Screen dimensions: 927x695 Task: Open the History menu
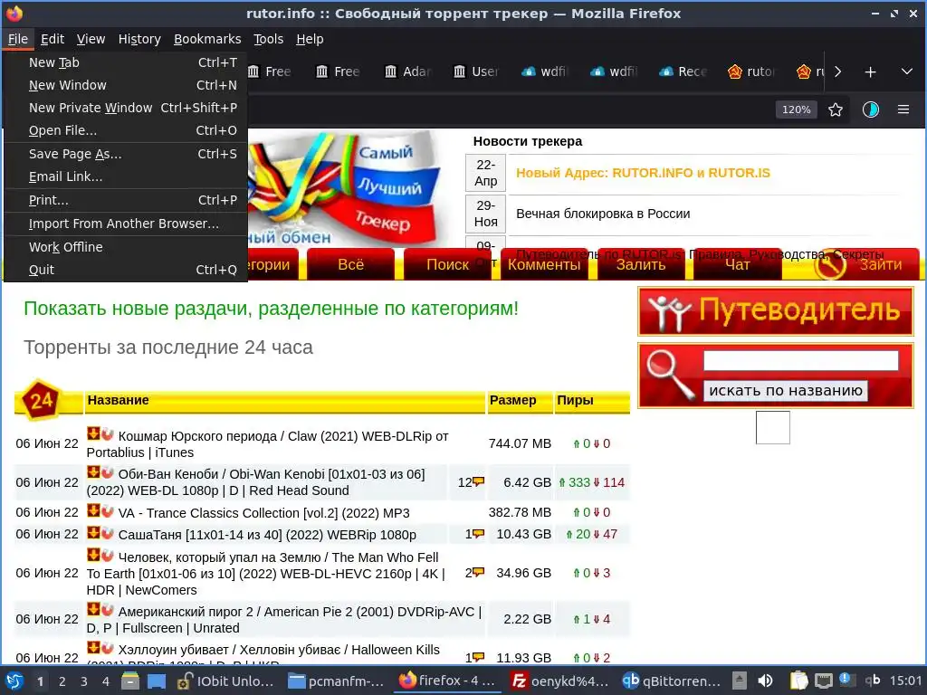[x=139, y=39]
